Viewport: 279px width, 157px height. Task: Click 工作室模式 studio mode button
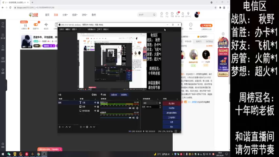[172, 118]
